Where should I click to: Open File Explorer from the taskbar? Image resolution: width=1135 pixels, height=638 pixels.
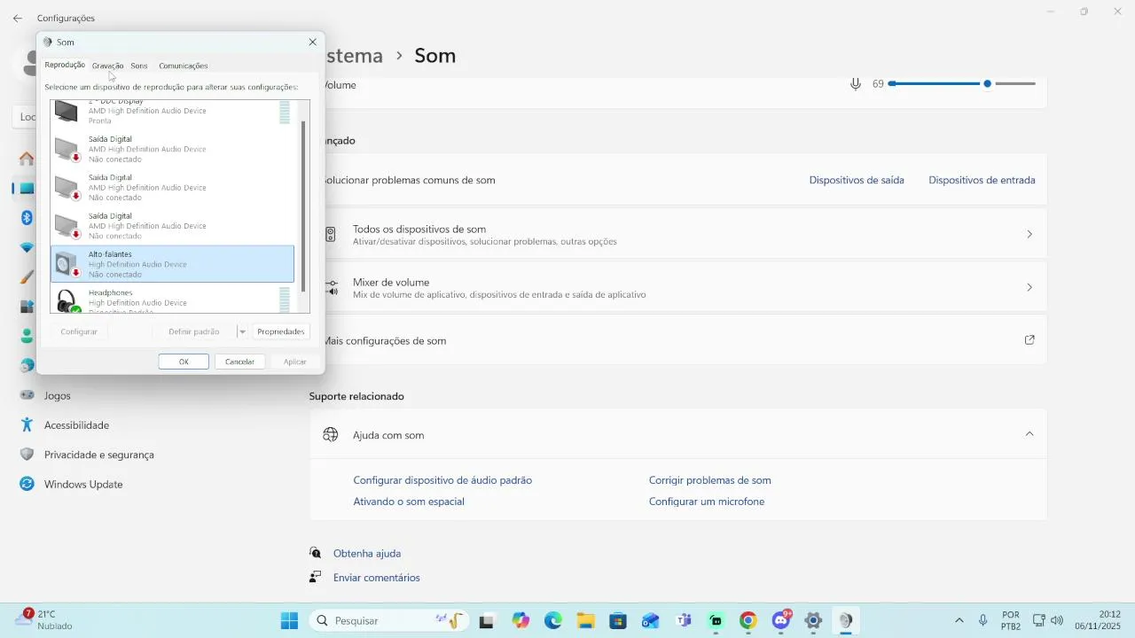tap(585, 620)
